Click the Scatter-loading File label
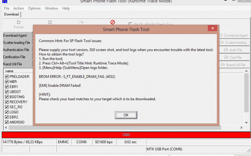This screenshot has height=156, width=251. coord(16,43)
